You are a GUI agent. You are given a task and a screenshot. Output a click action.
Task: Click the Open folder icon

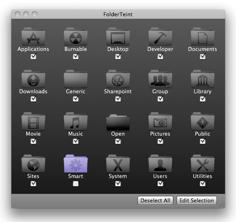click(118, 122)
